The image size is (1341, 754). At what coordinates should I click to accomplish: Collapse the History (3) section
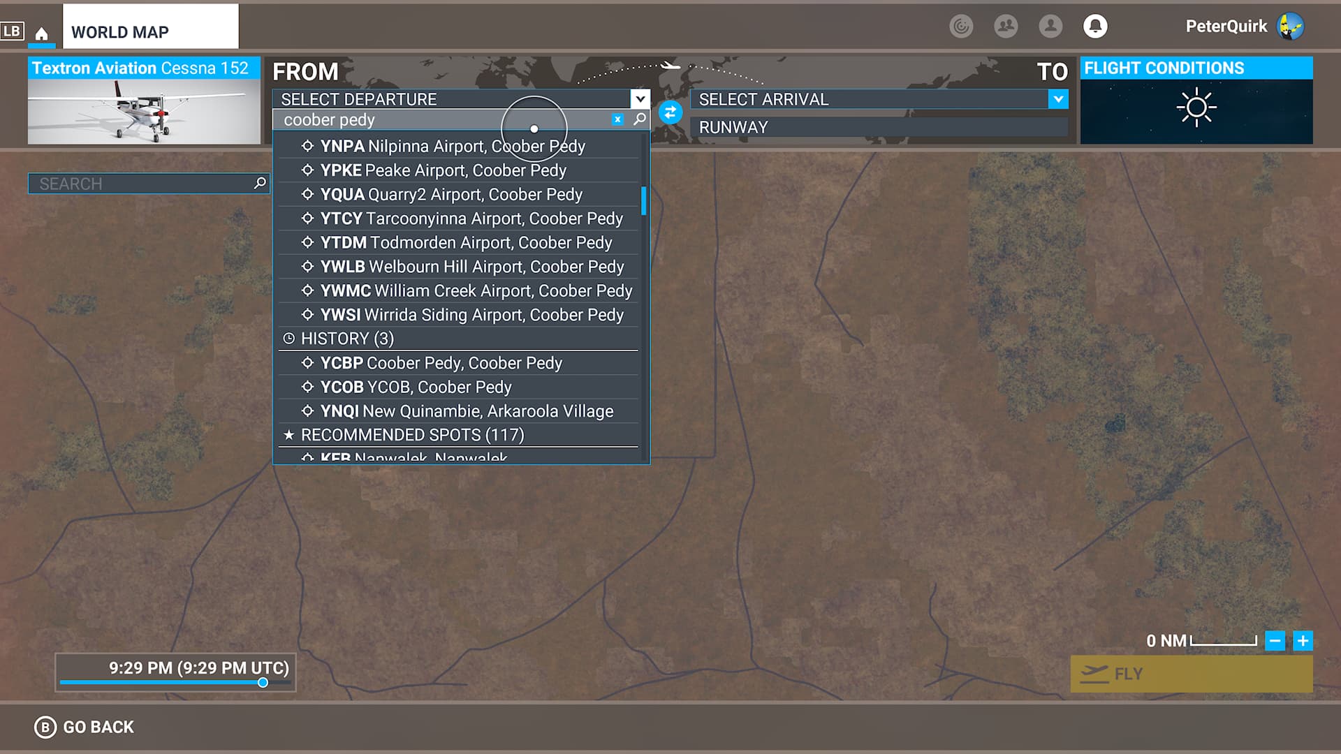click(347, 339)
